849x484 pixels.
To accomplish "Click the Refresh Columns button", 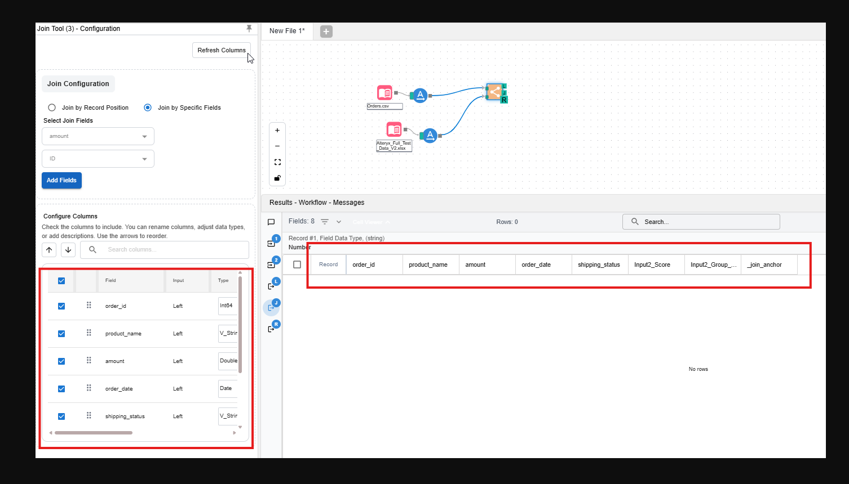I will click(x=221, y=50).
